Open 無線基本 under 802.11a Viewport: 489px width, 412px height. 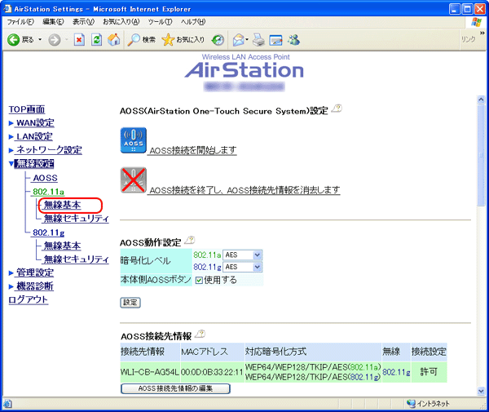click(63, 205)
